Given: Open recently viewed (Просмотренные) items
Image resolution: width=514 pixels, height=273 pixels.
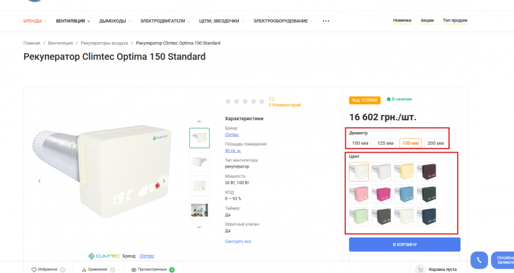Looking at the screenshot, I should 152,269.
